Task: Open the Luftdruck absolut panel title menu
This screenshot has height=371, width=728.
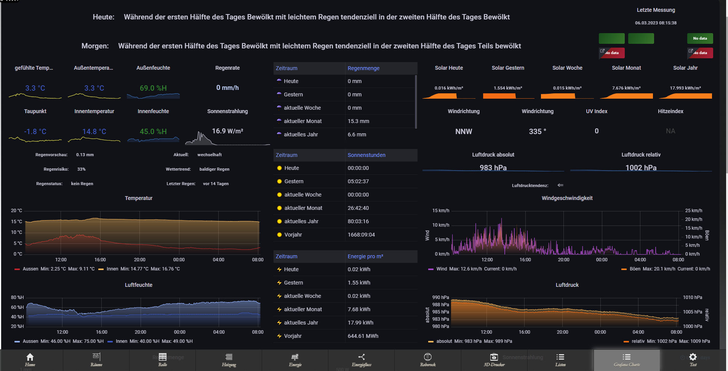Action: tap(493, 155)
